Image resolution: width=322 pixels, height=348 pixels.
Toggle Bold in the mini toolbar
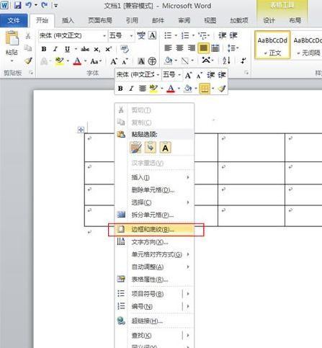pos(120,89)
